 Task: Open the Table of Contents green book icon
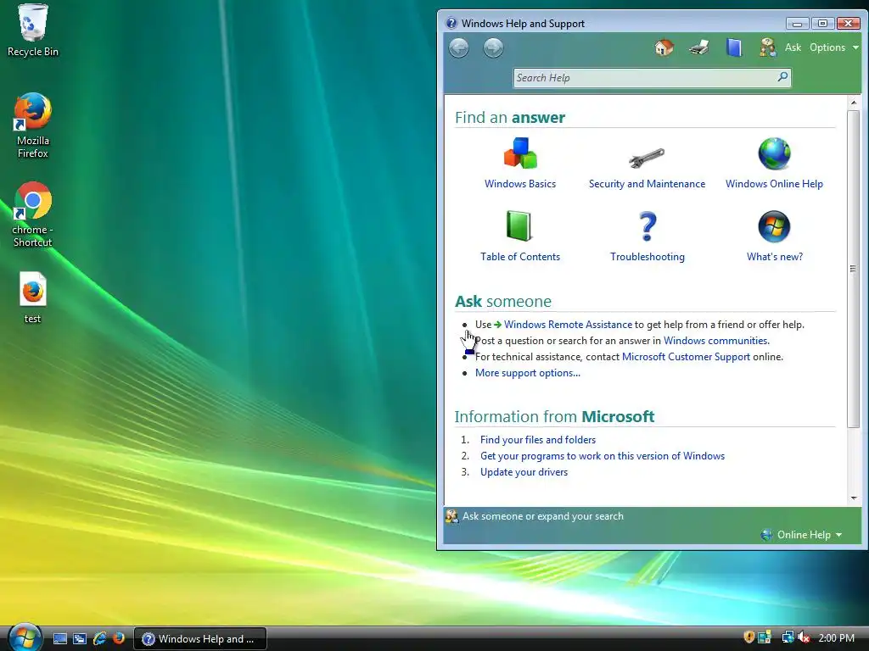click(x=519, y=225)
